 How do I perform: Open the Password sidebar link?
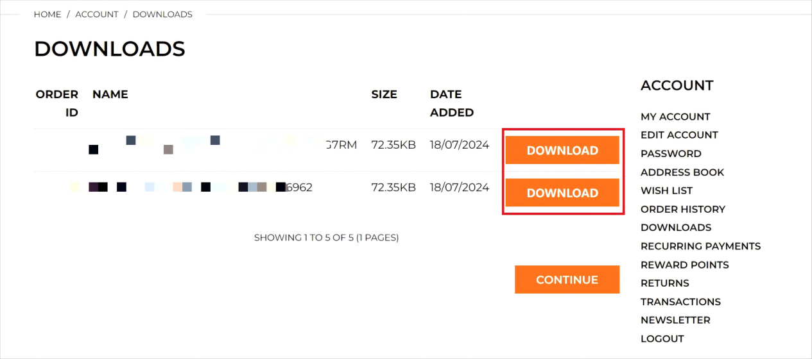pyautogui.click(x=671, y=153)
